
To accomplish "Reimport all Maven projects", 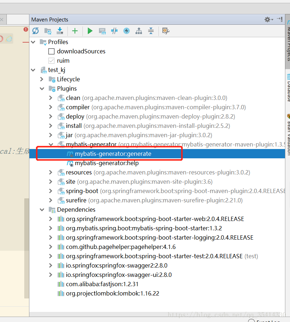I will 35,31.
